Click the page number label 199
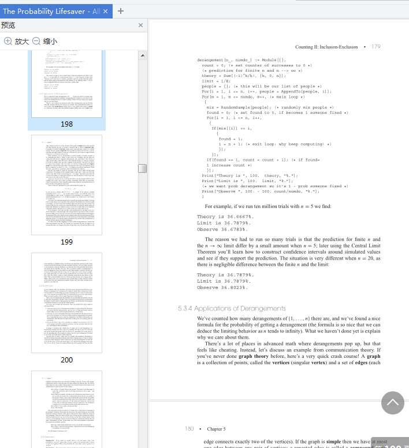Viewport: 409px width, 448px height. point(66,242)
